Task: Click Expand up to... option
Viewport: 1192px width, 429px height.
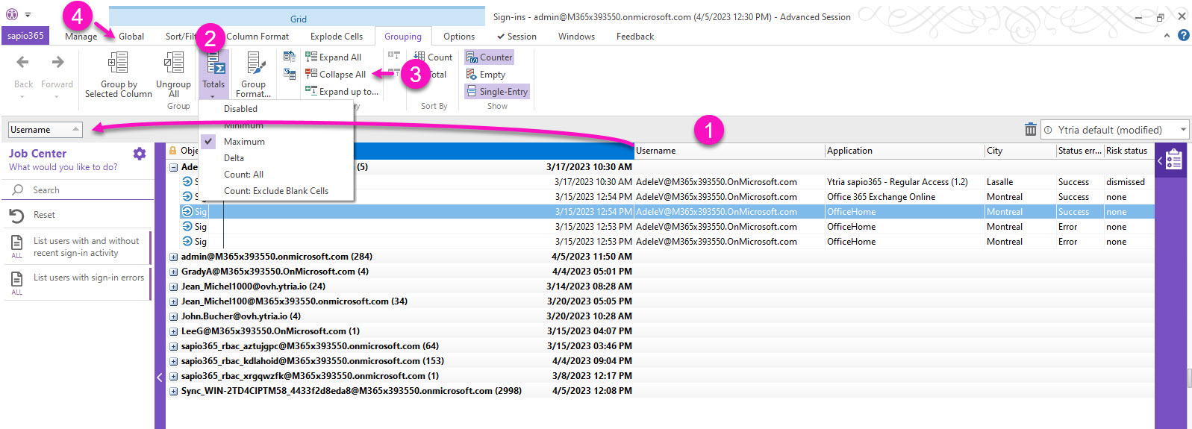Action: [x=342, y=91]
